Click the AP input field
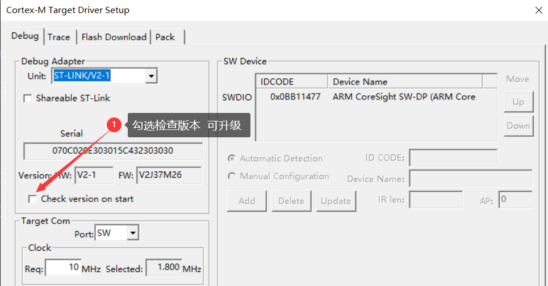 [516, 199]
